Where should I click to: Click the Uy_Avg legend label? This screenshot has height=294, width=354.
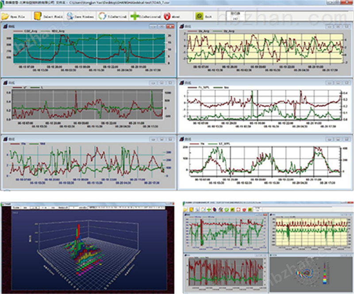pyautogui.click(x=229, y=31)
